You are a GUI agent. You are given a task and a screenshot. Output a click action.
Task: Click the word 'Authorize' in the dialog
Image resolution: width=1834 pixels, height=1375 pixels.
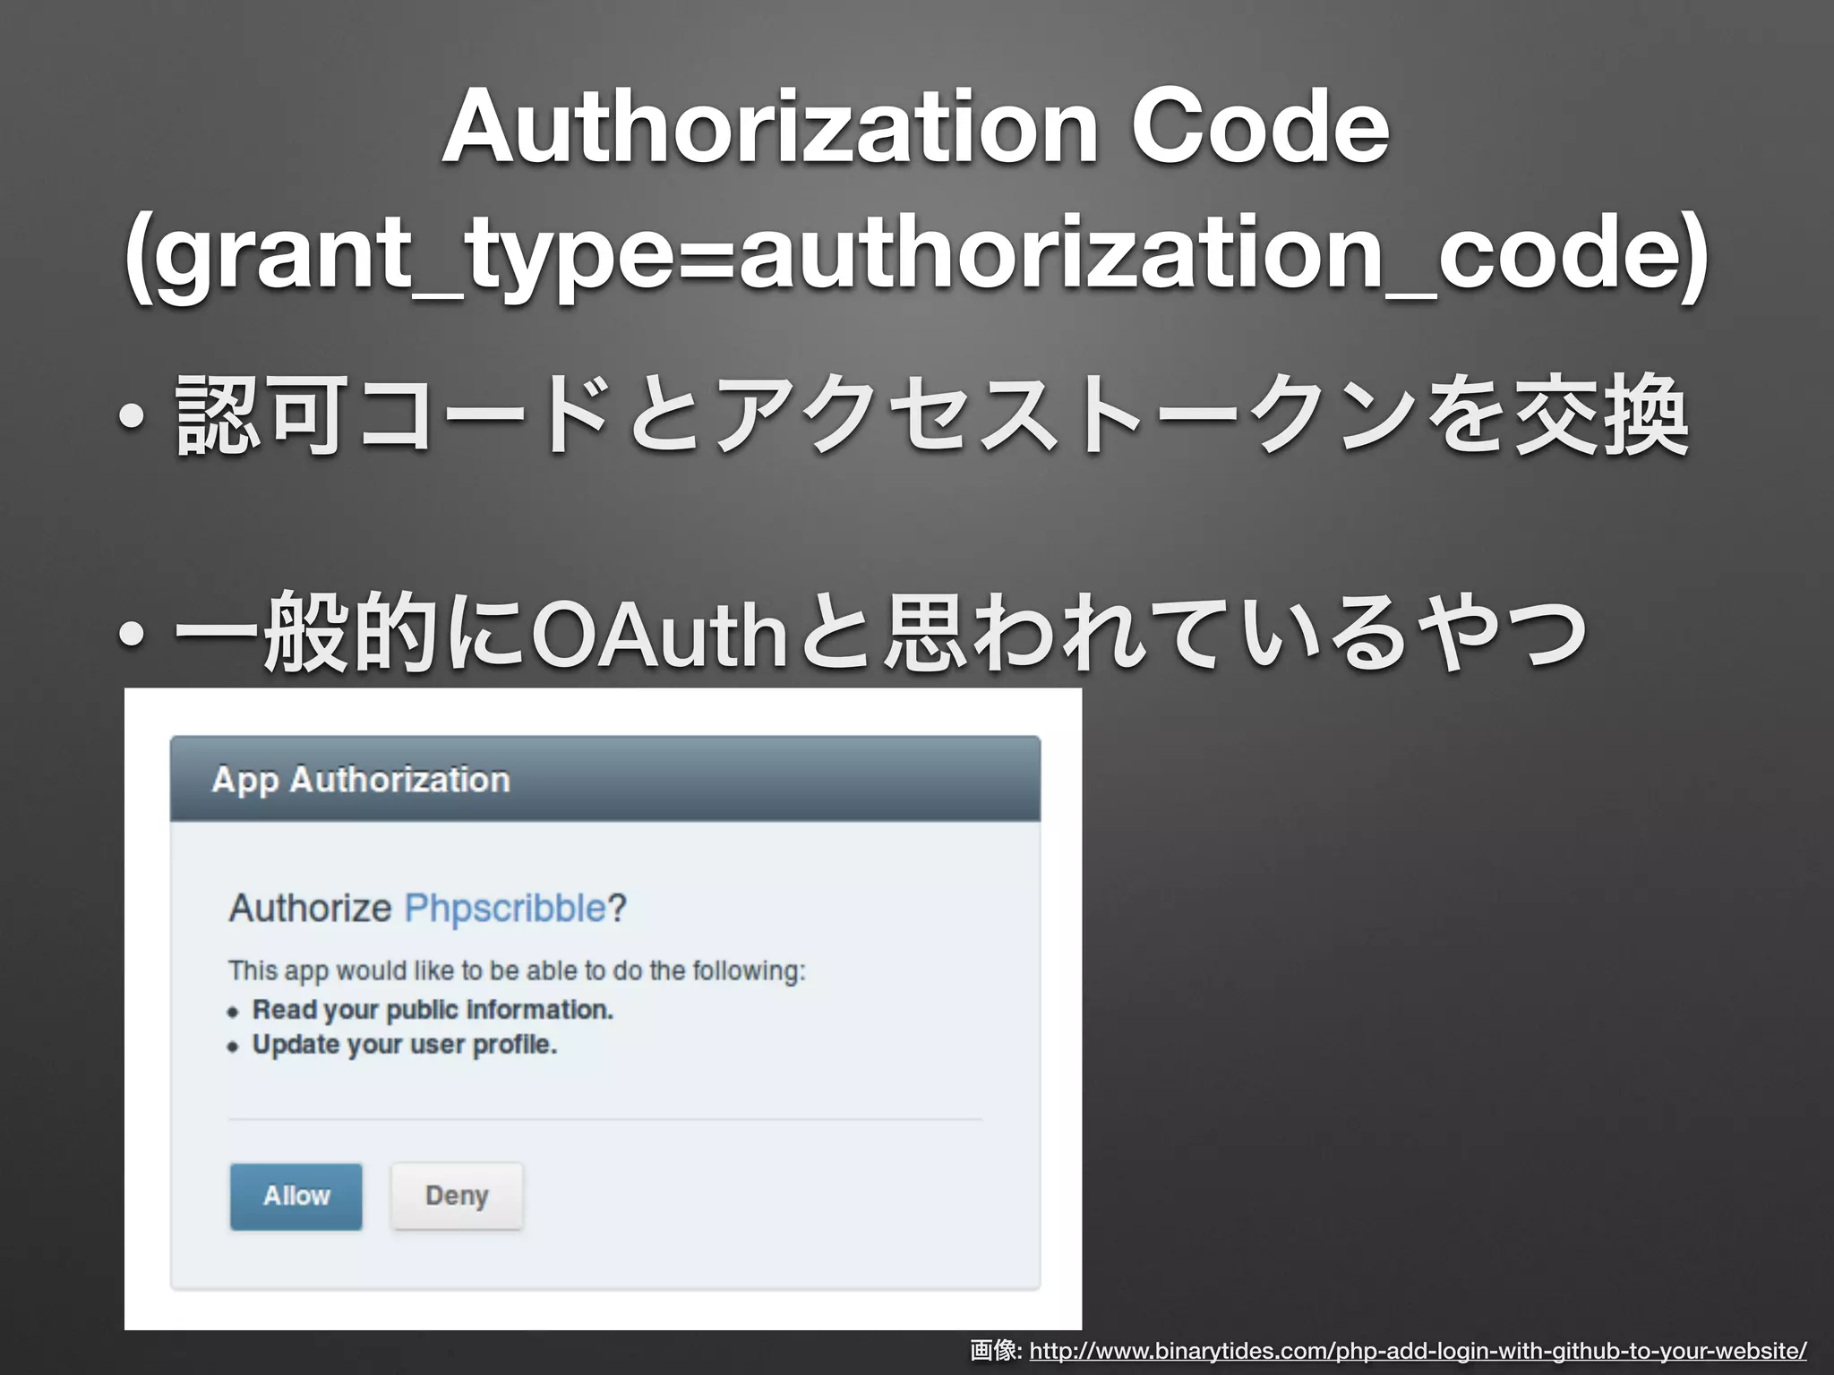pyautogui.click(x=310, y=908)
